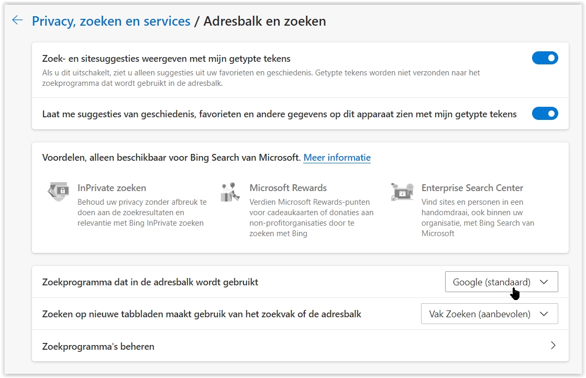This screenshot has height=378, width=586.
Task: Click the InPrivate zoeken shield icon
Action: coord(59,192)
